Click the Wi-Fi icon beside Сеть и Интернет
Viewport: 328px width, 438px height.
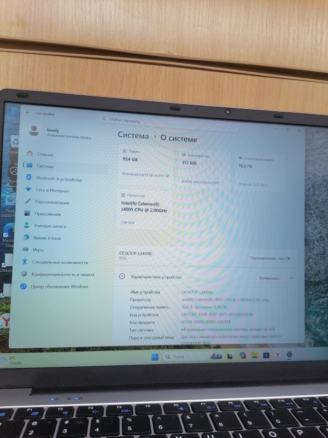28,189
